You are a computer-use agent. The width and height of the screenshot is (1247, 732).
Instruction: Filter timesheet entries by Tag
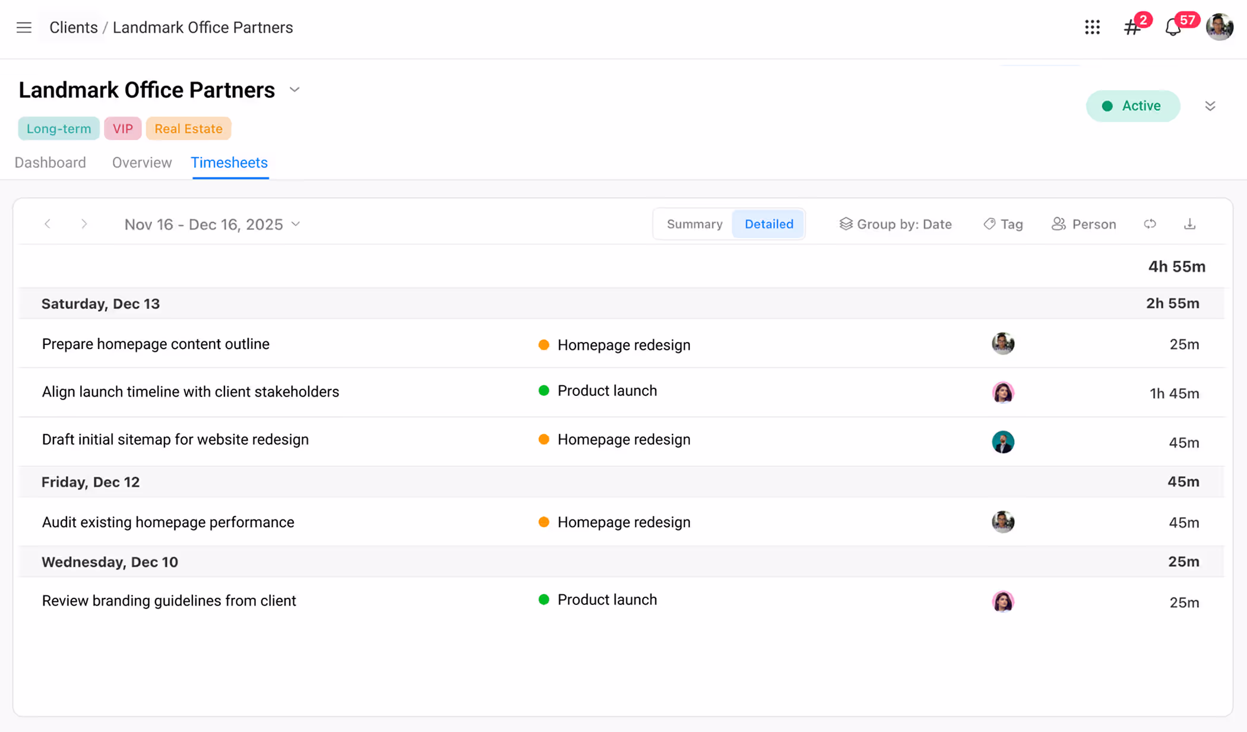click(1002, 224)
